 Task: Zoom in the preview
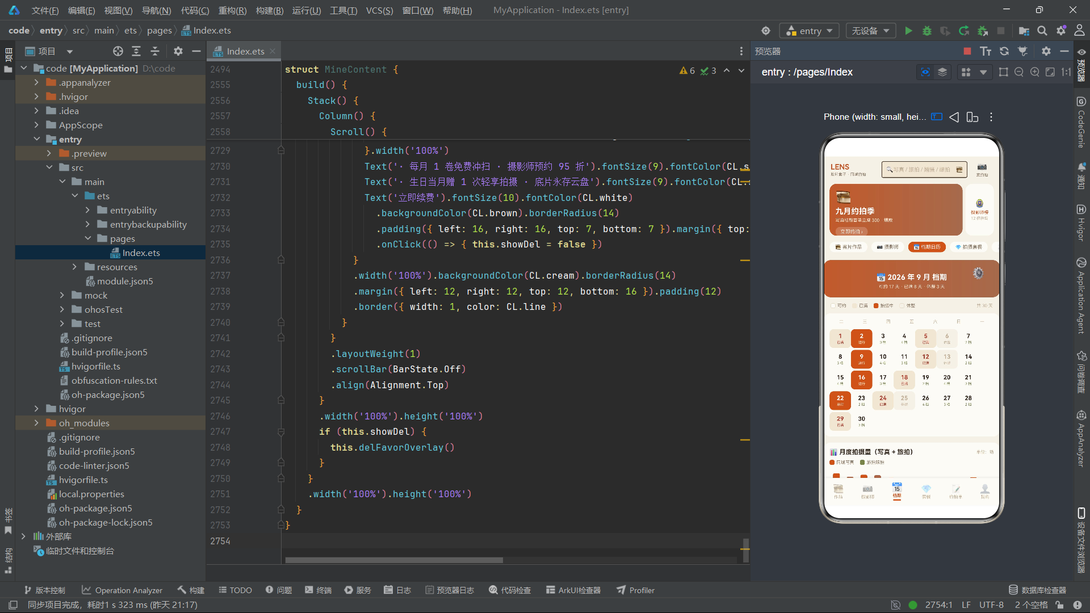click(1034, 72)
